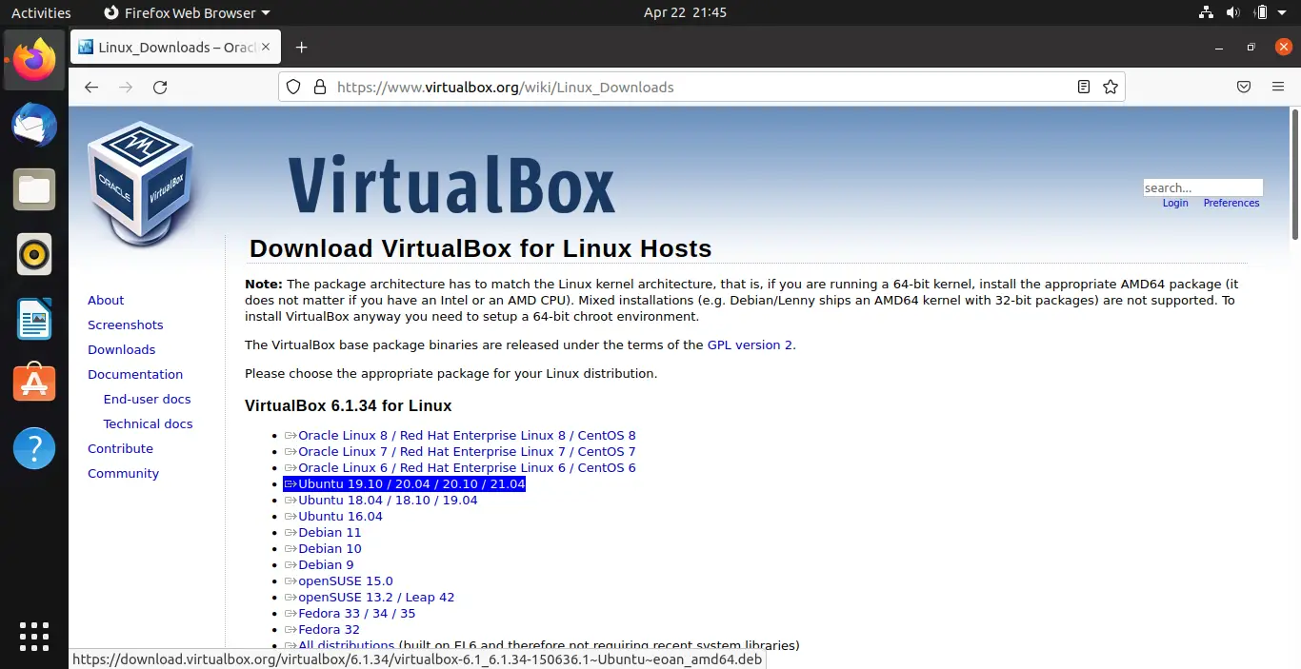Open Firefox from the Ubuntu dock
The width and height of the screenshot is (1301, 669).
(34, 60)
